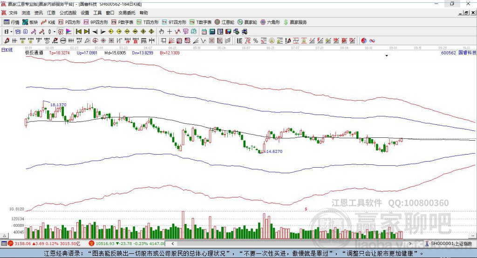
Task: Open the 设置 menu
Action: 85,13
